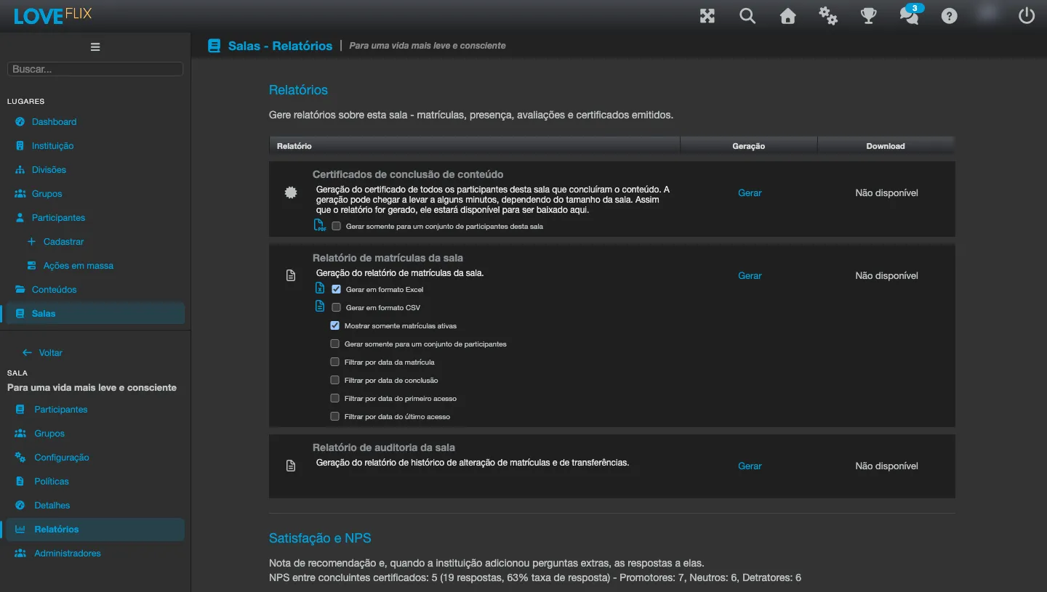
Task: Click the certificate badge icon in first report row
Action: 291,192
